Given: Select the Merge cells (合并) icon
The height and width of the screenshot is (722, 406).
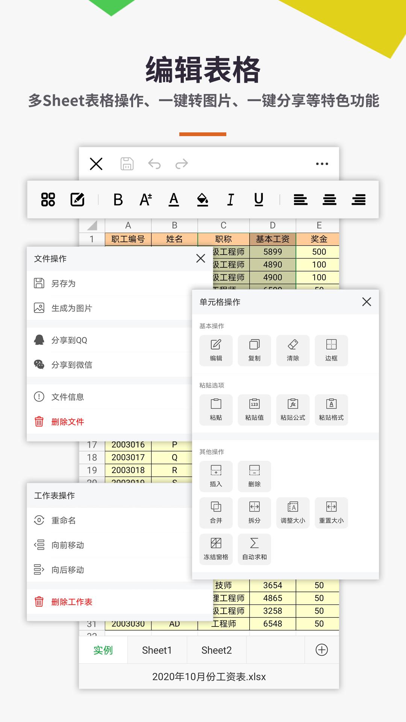Looking at the screenshot, I should pos(216,512).
